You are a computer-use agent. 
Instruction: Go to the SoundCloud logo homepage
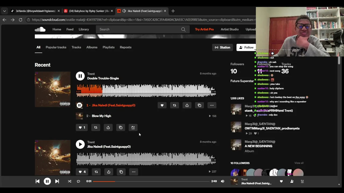pyautogui.click(x=40, y=29)
